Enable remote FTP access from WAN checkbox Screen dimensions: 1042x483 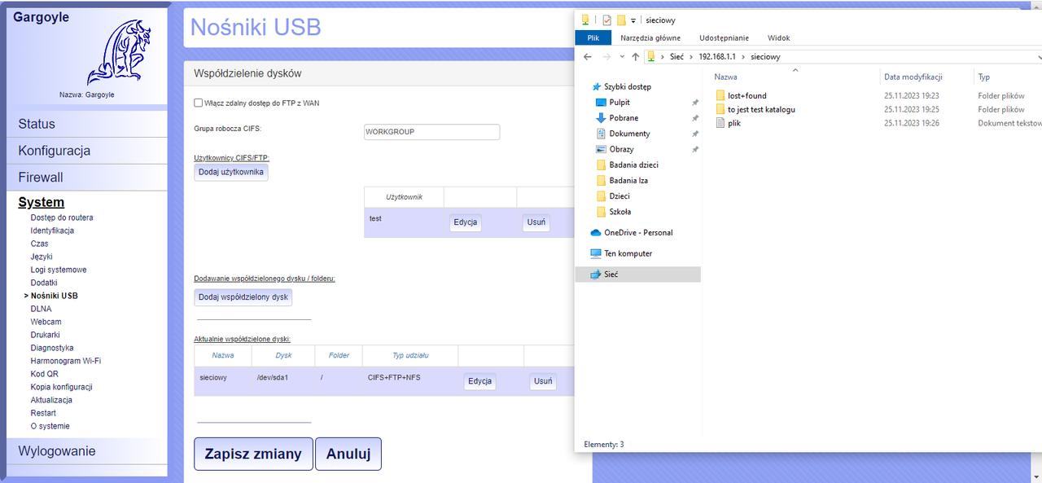(198, 103)
